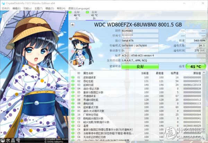The height and width of the screenshot is (143, 208).
Task: Open the 编辑(E) menu
Action: tap(16, 8)
